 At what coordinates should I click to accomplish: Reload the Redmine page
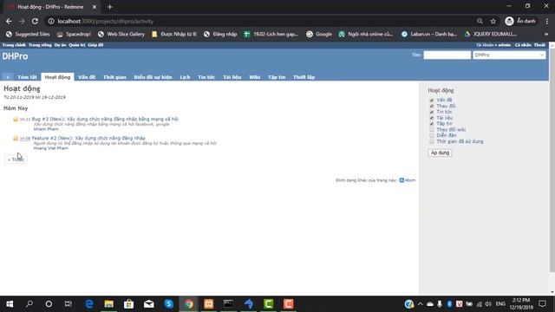35,21
